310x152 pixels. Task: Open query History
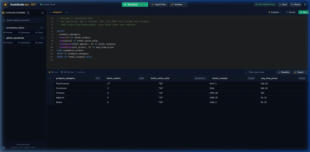296,4
